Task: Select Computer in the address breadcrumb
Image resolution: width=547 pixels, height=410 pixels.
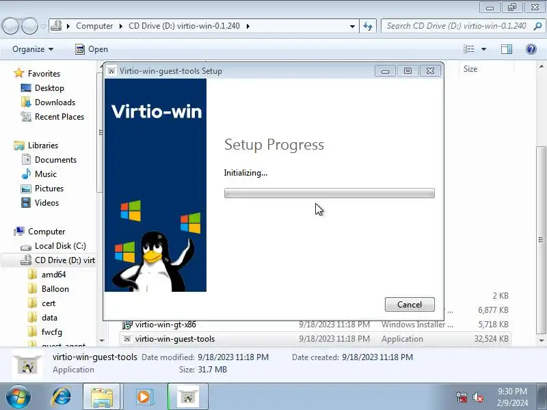Action: tap(94, 26)
